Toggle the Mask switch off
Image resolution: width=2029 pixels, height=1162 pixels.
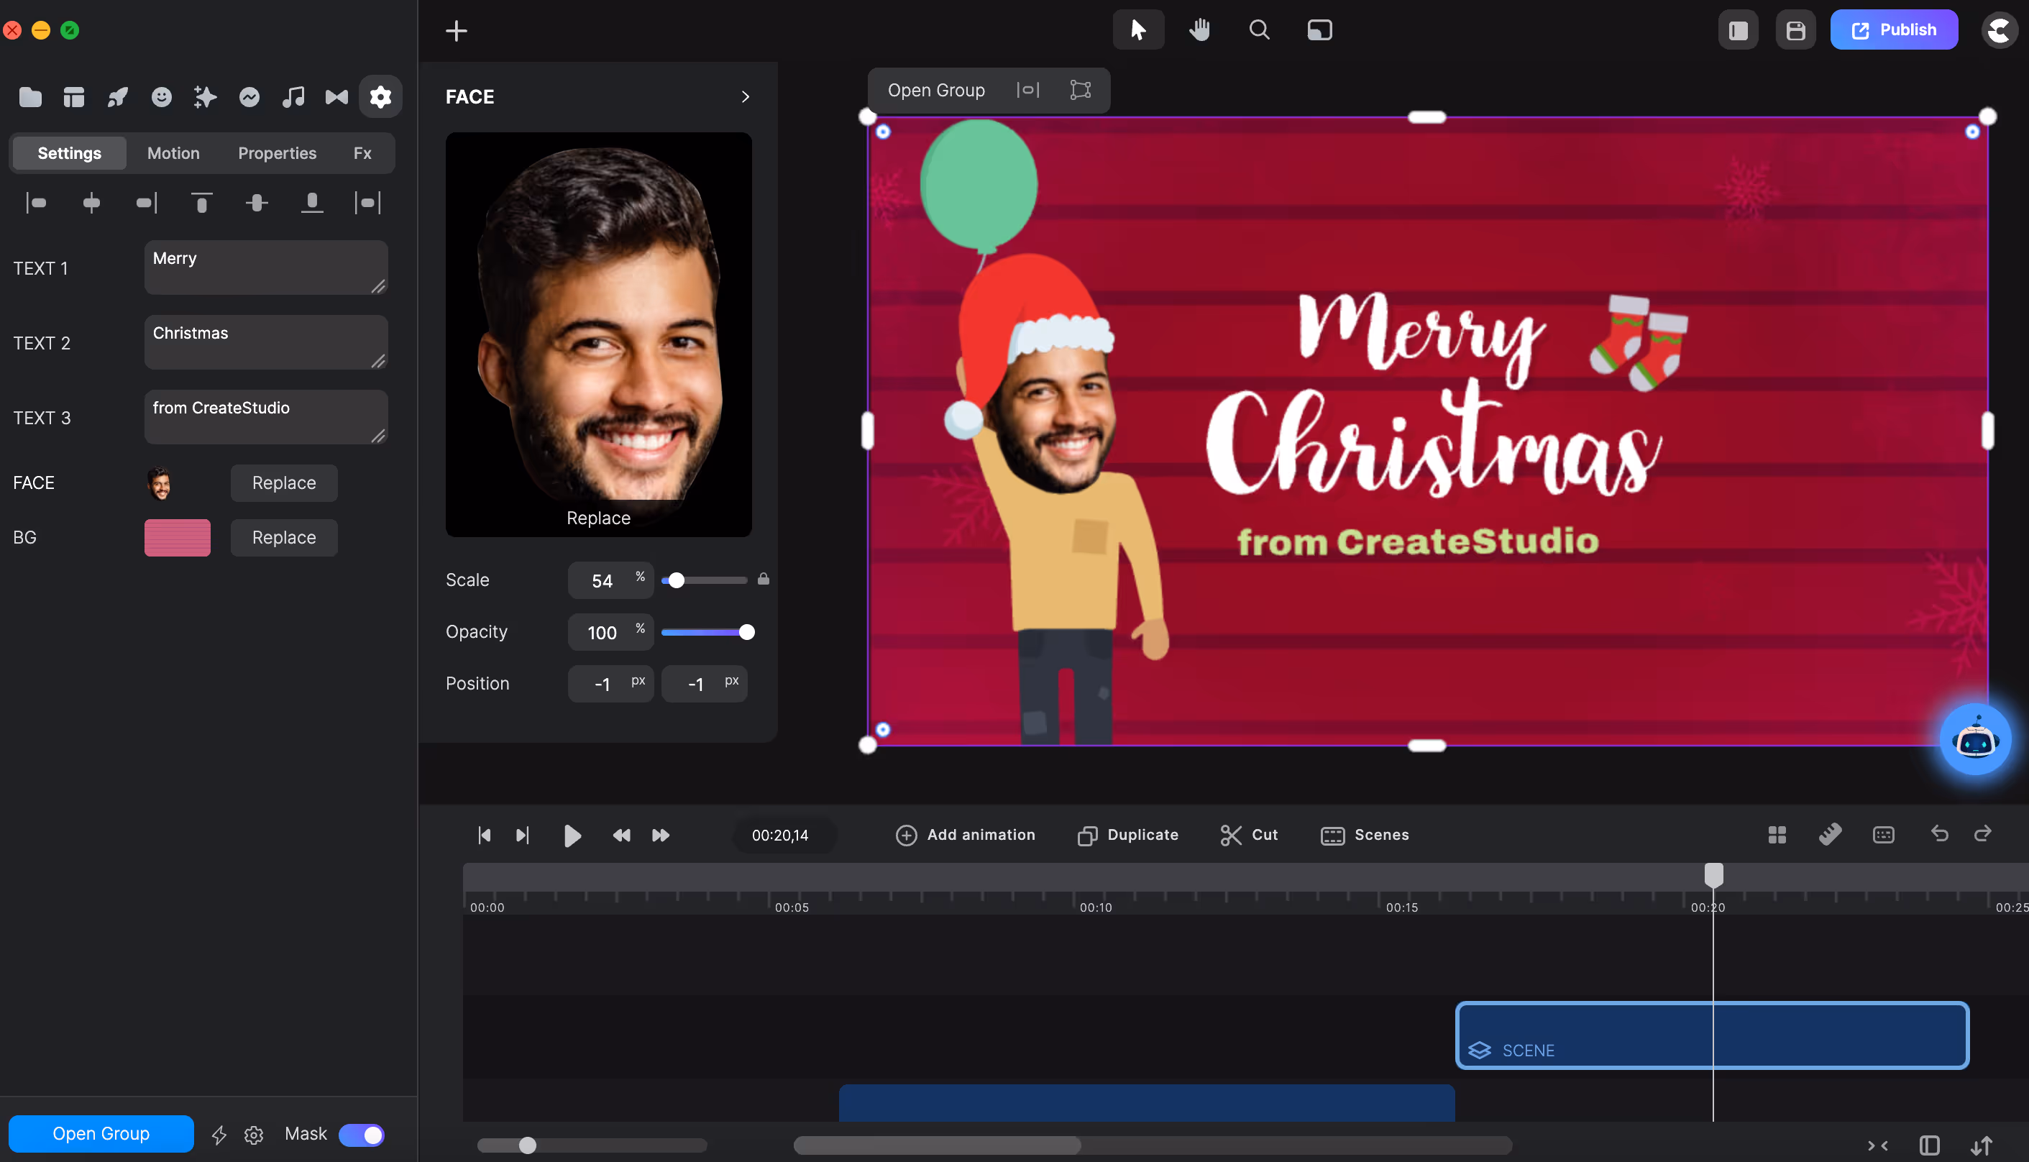tap(362, 1134)
